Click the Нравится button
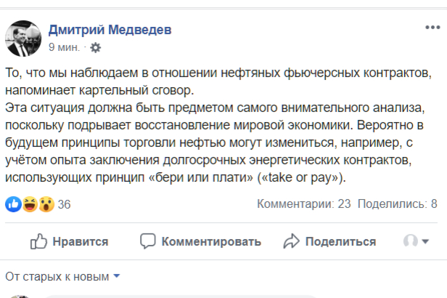The width and height of the screenshot is (447, 298). pos(69,241)
